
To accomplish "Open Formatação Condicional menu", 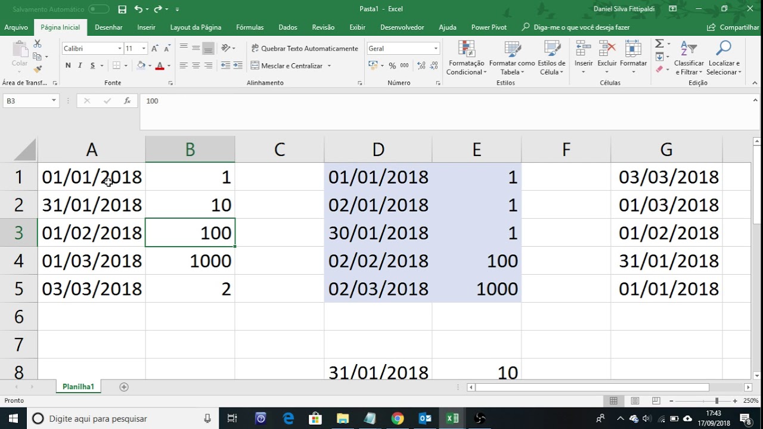I will [x=466, y=58].
